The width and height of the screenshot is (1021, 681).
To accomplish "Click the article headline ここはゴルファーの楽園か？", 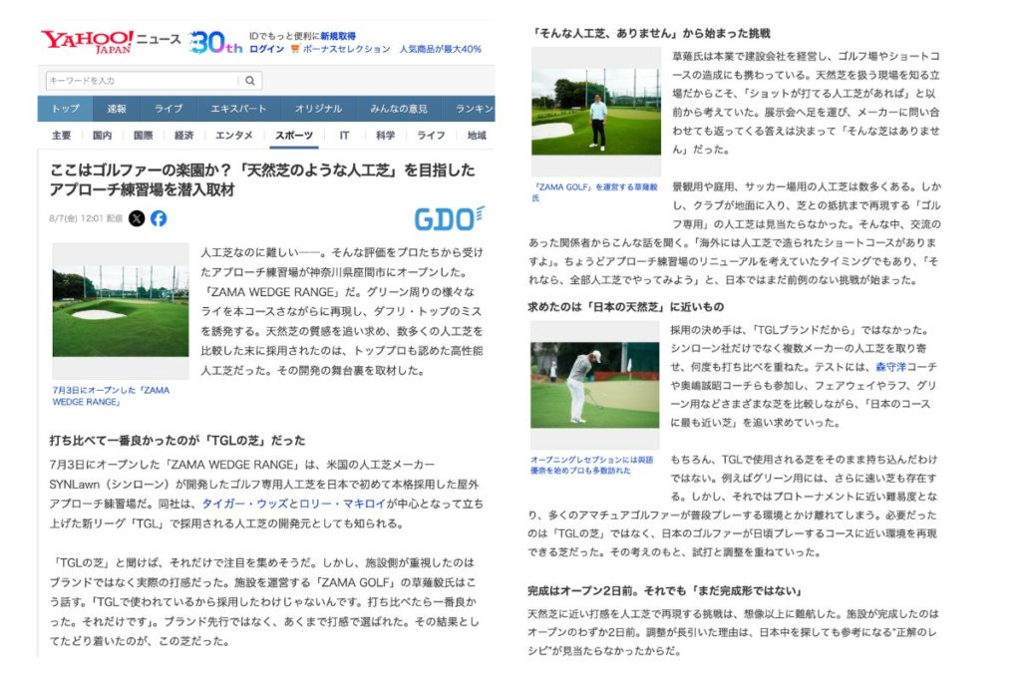I will (262, 179).
